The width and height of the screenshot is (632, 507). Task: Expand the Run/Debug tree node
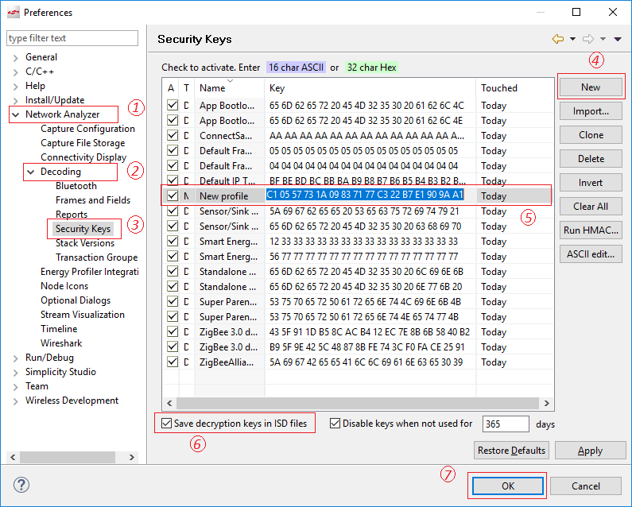pos(15,358)
